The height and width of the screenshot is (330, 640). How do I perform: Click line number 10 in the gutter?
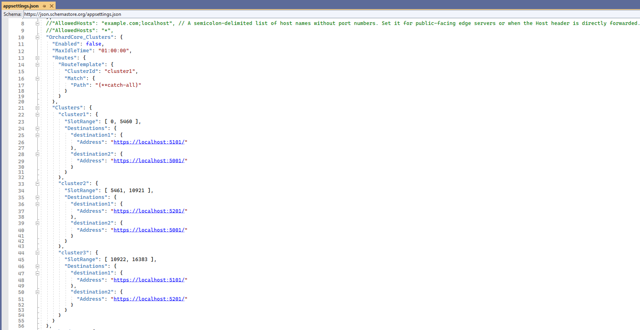click(21, 38)
